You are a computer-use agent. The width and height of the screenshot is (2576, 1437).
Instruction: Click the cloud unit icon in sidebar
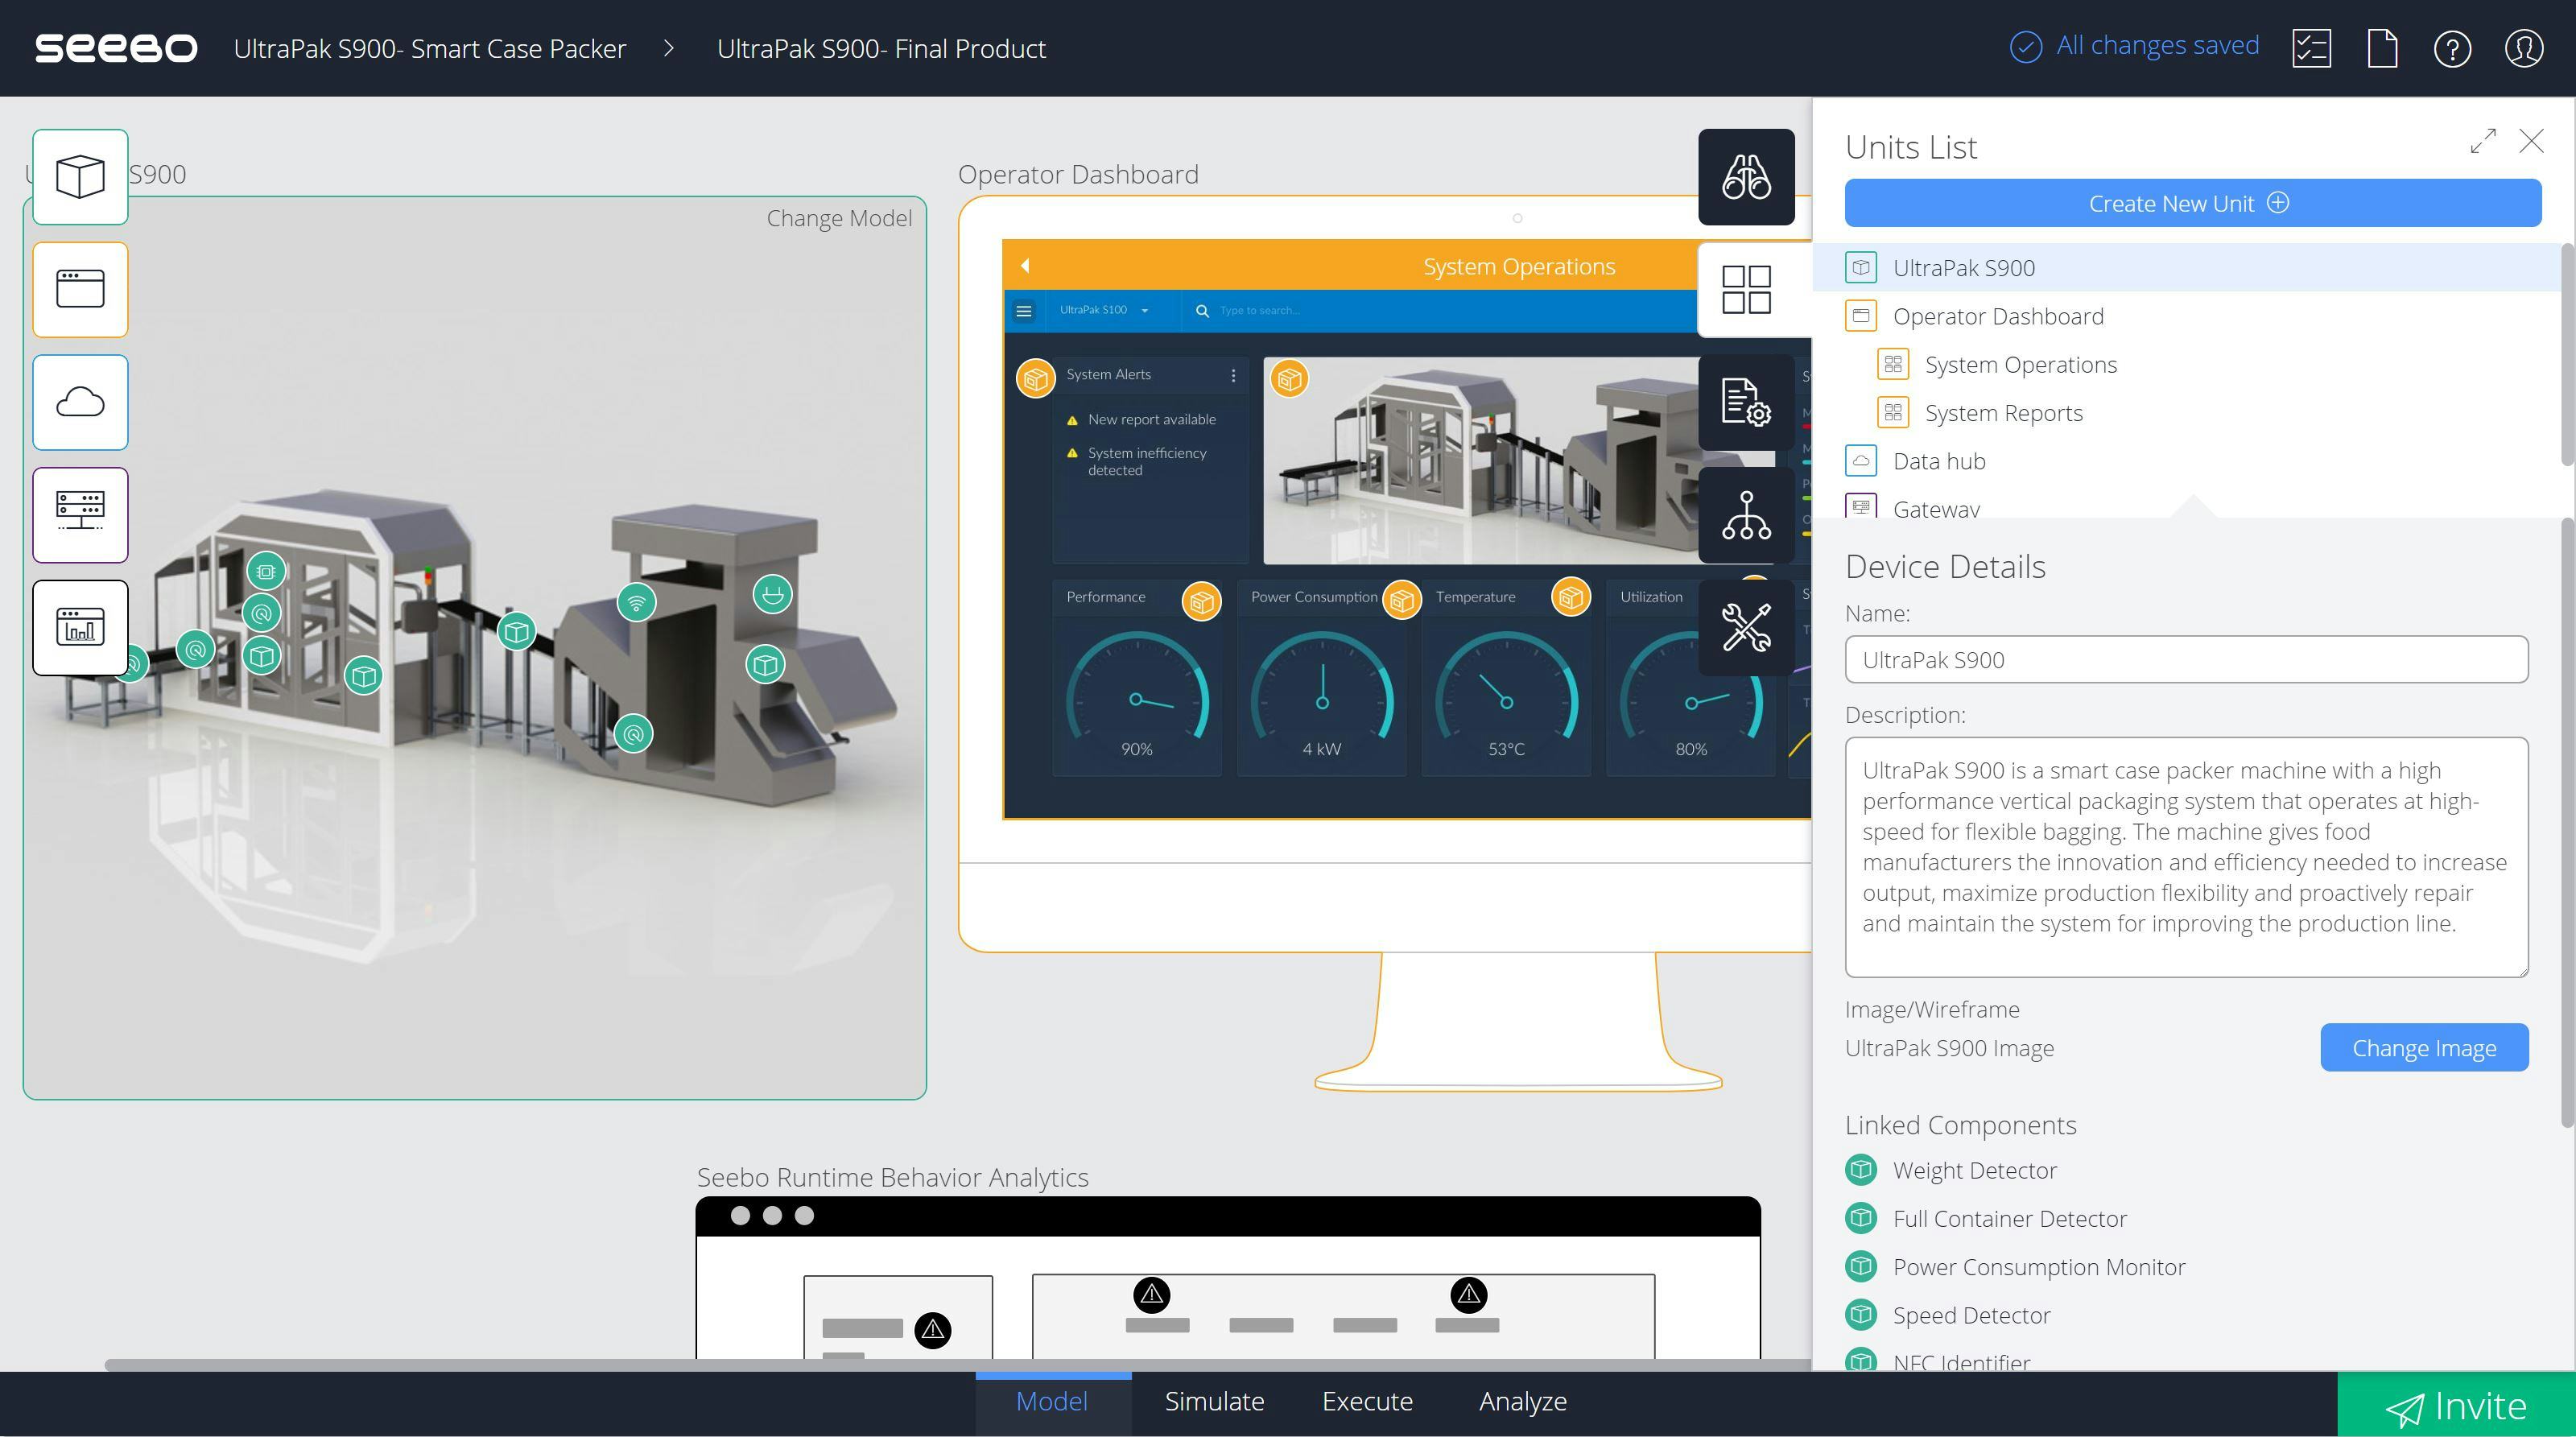point(80,402)
